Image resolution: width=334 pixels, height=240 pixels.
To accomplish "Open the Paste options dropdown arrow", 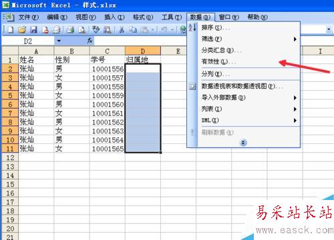I will 153,29.
